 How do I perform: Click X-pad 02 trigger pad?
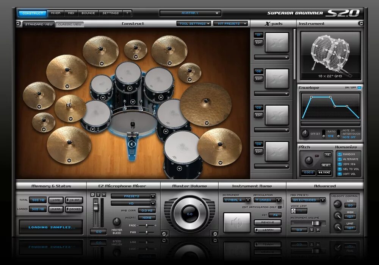tap(277, 79)
